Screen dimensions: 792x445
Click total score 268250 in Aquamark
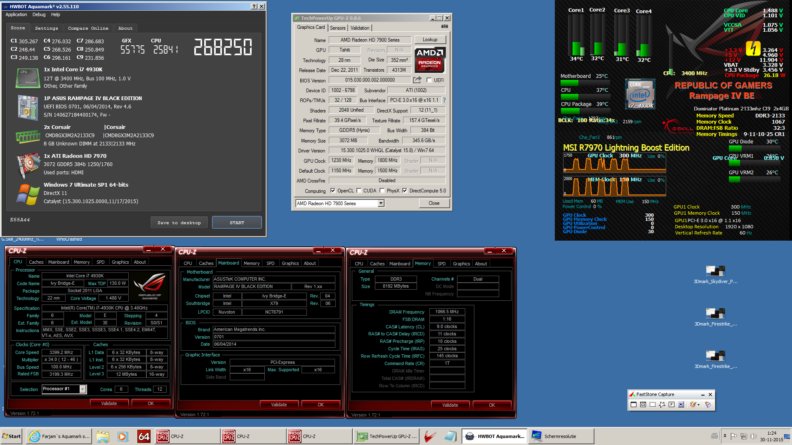click(223, 47)
